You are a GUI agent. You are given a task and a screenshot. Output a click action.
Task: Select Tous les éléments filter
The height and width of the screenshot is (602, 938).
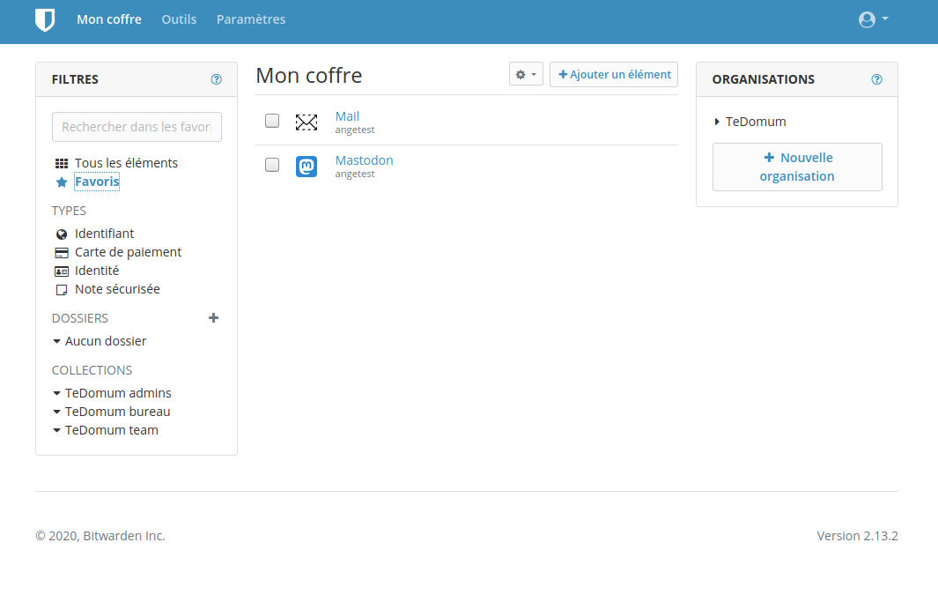[x=126, y=163]
